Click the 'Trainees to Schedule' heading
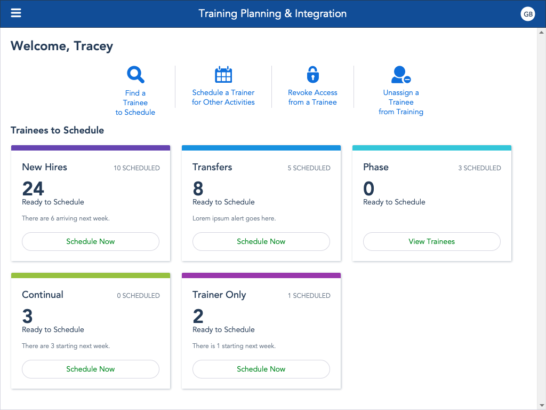Viewport: 546px width, 410px height. coord(58,130)
